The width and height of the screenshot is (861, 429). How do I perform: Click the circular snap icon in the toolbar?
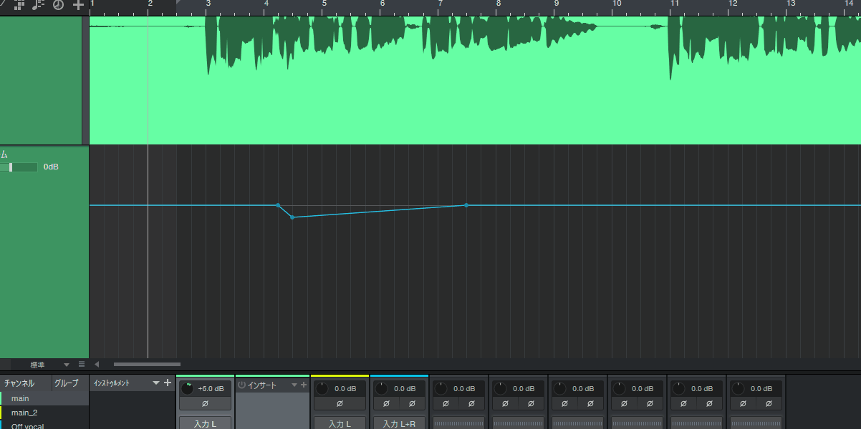click(57, 6)
